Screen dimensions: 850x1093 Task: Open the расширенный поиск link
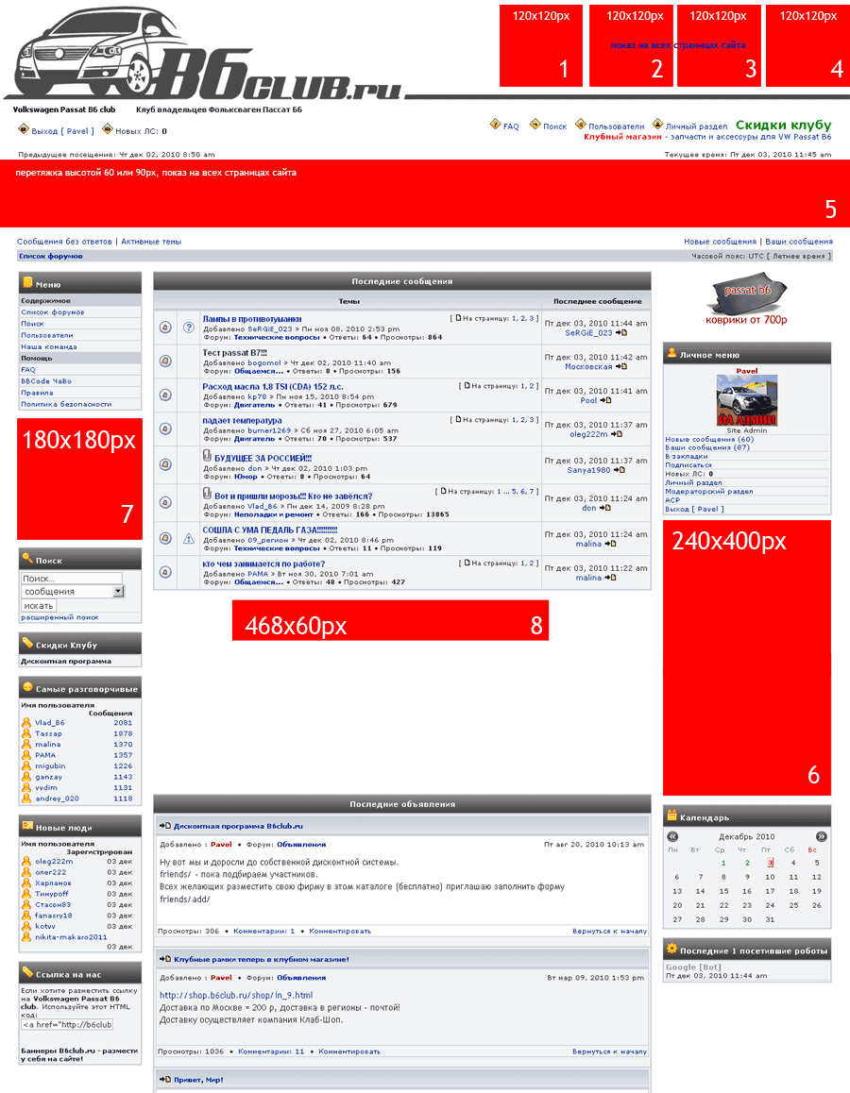point(59,617)
